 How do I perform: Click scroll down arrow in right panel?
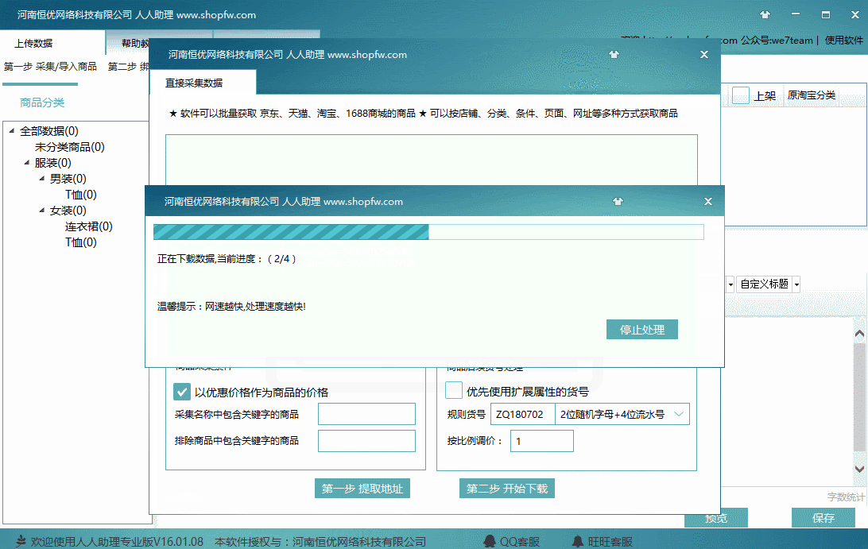pyautogui.click(x=859, y=469)
